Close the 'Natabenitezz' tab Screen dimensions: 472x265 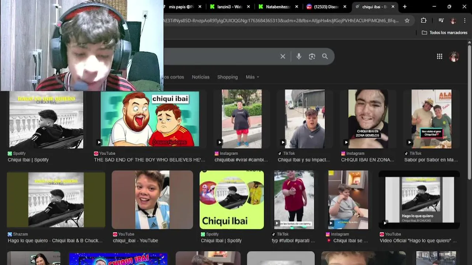click(x=296, y=7)
